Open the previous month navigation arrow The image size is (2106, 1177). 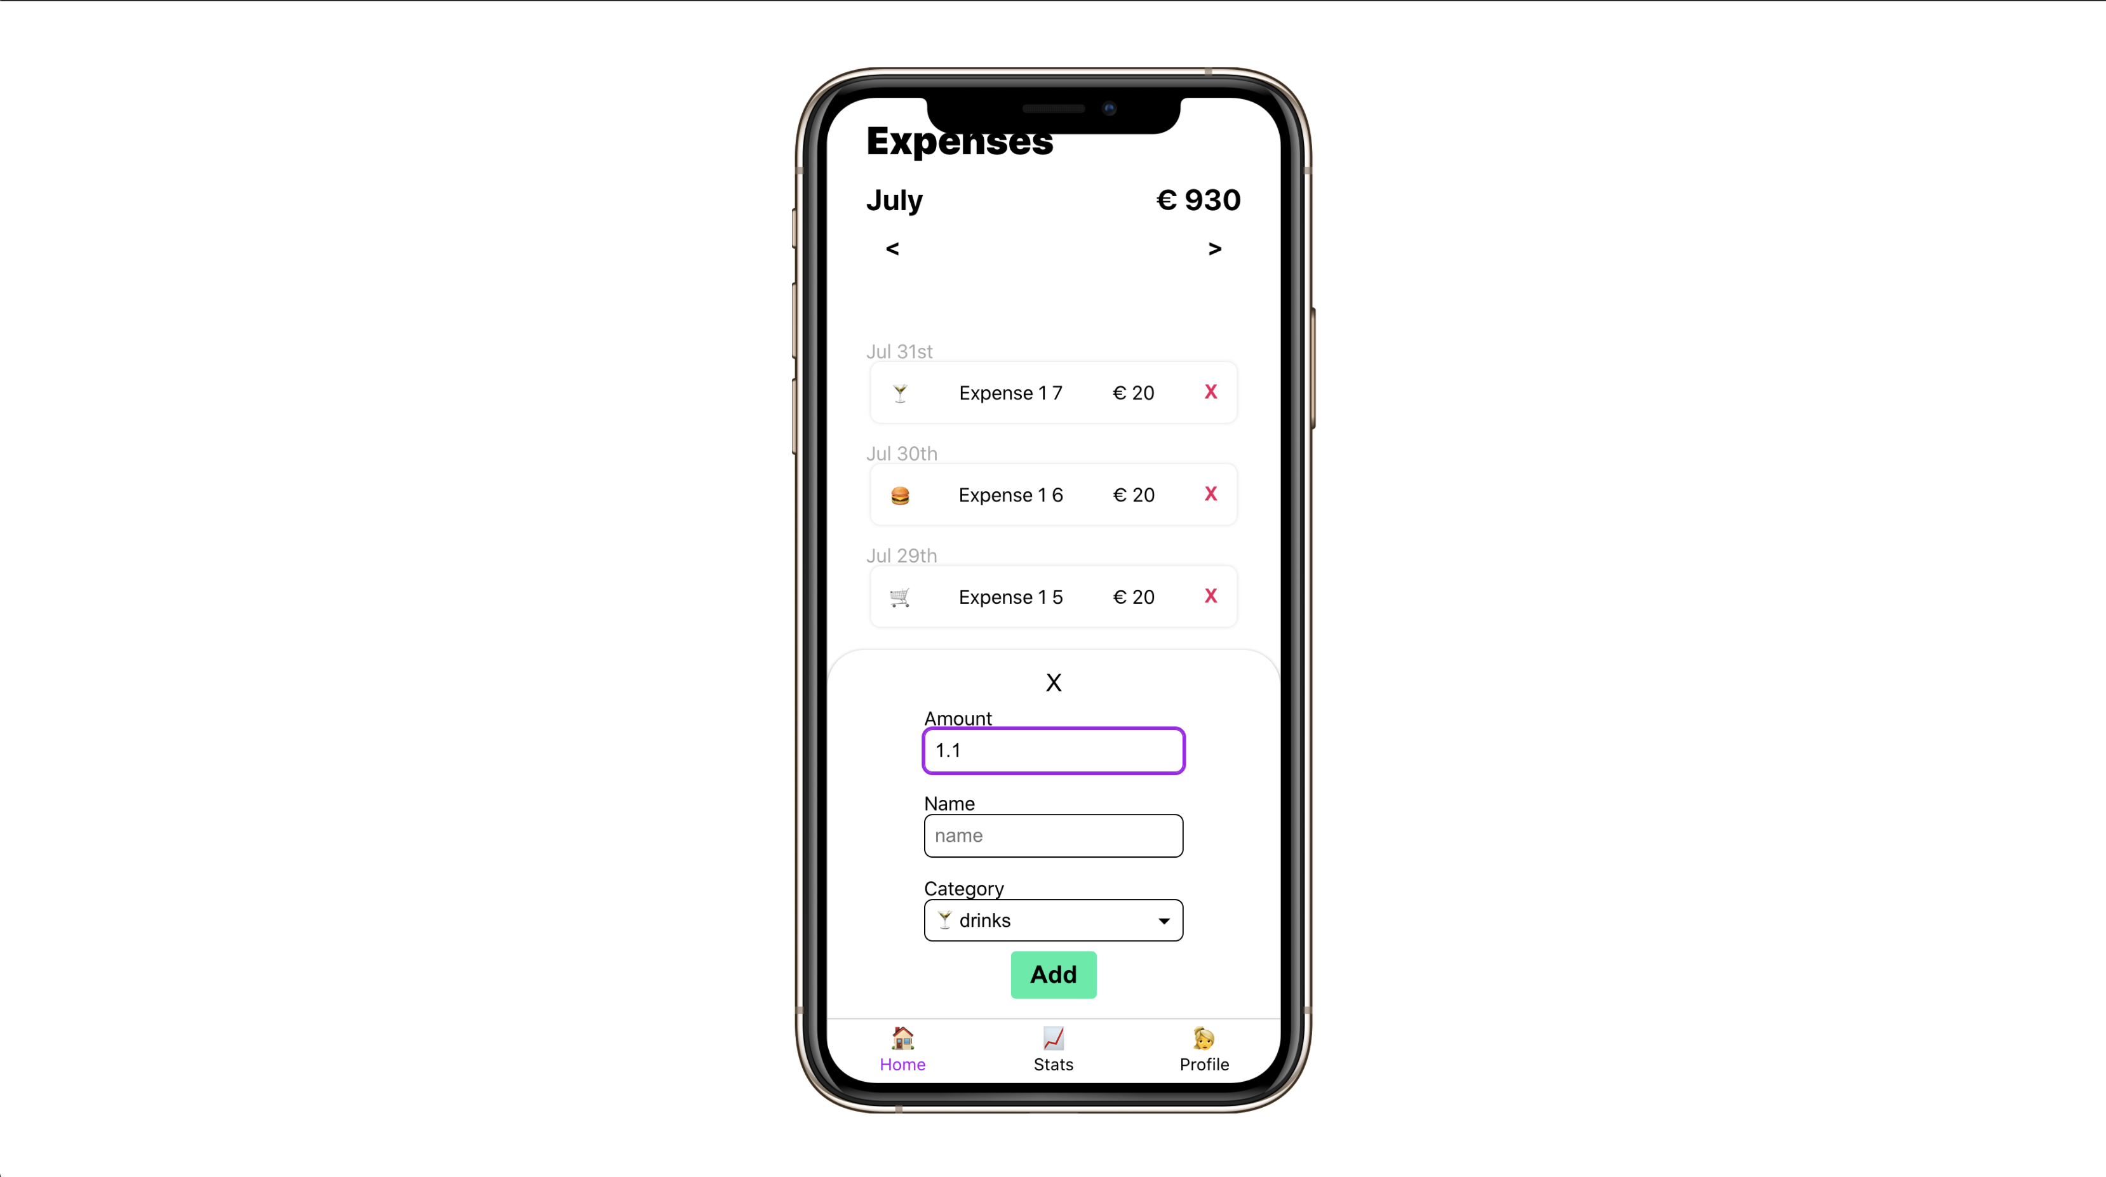point(892,247)
